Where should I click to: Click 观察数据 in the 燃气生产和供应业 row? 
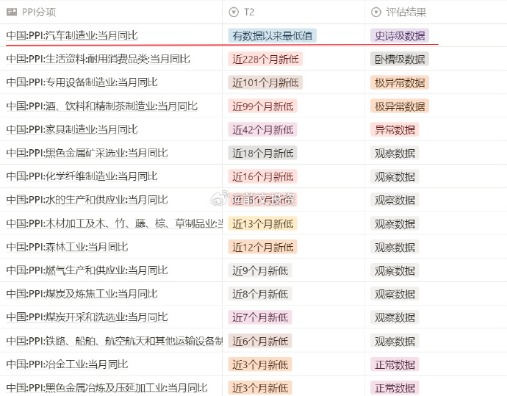(x=395, y=270)
